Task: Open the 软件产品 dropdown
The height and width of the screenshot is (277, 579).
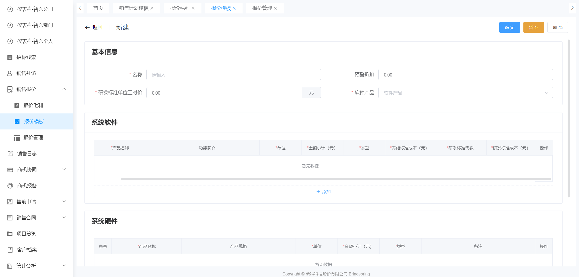Action: [x=465, y=93]
